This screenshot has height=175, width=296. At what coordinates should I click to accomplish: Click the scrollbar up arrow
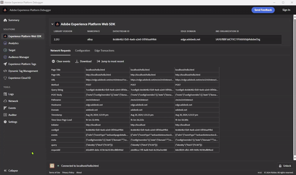(295, 17)
